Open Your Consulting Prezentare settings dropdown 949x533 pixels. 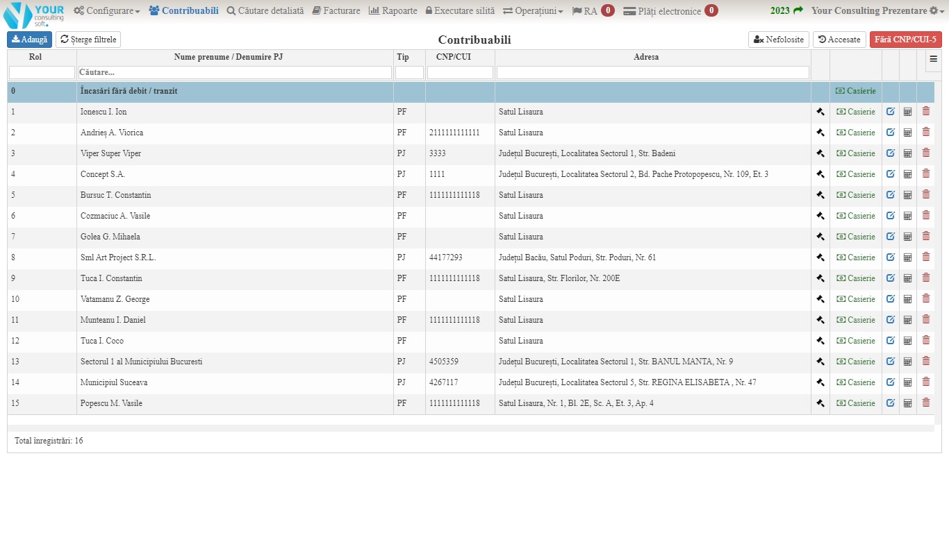(878, 11)
